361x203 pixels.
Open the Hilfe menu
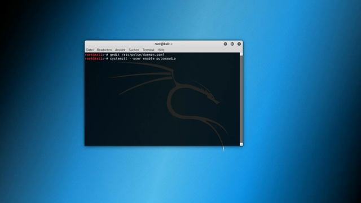click(161, 50)
